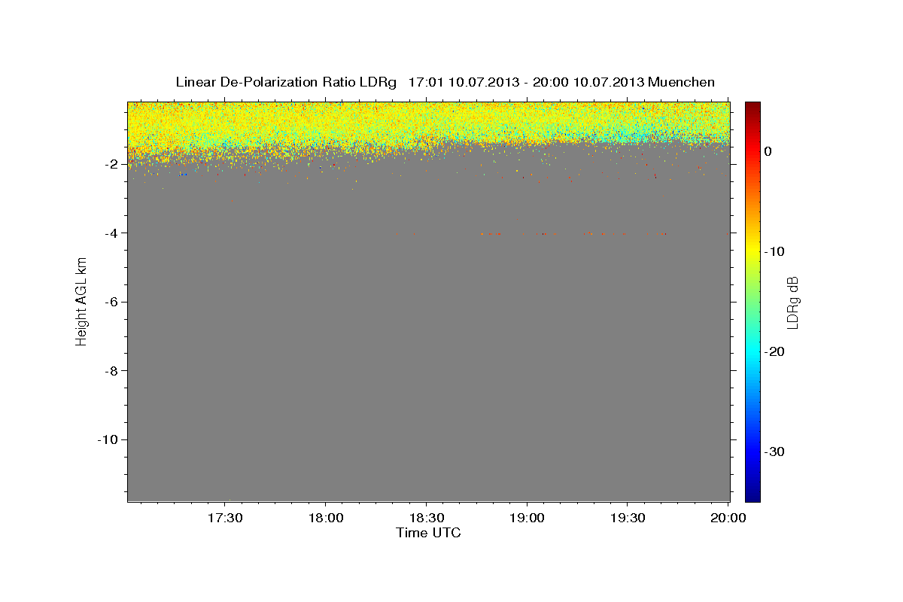Click the 18:00 time tick label
The width and height of the screenshot is (903, 602).
click(x=326, y=518)
